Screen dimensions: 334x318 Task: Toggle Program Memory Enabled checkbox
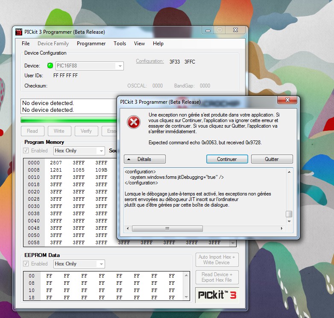(x=26, y=151)
